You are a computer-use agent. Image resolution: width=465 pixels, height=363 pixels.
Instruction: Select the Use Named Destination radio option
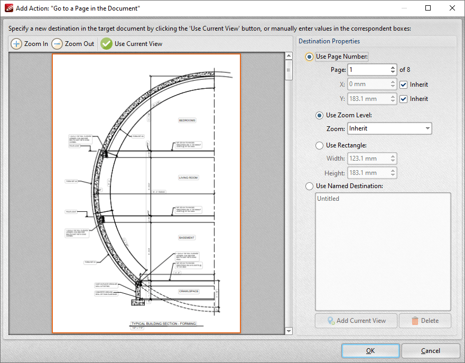click(309, 186)
